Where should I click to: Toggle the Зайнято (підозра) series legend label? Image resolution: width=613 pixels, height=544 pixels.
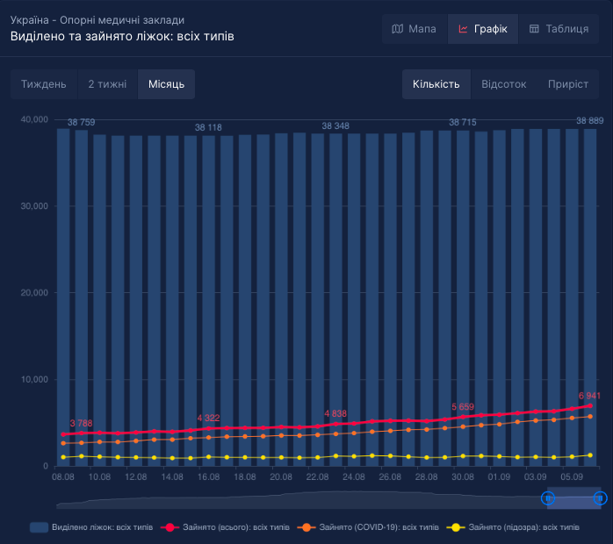point(523,527)
